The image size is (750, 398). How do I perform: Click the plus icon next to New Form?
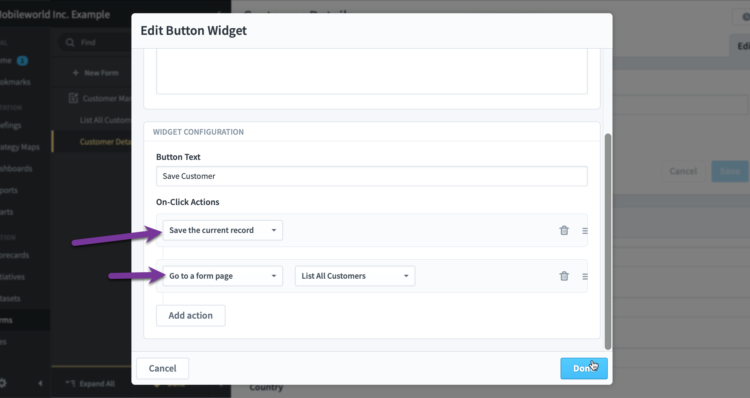tap(75, 72)
